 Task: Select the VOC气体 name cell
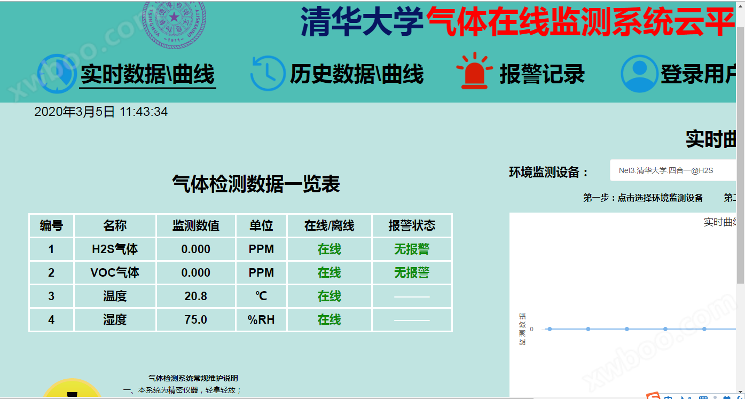coord(115,273)
